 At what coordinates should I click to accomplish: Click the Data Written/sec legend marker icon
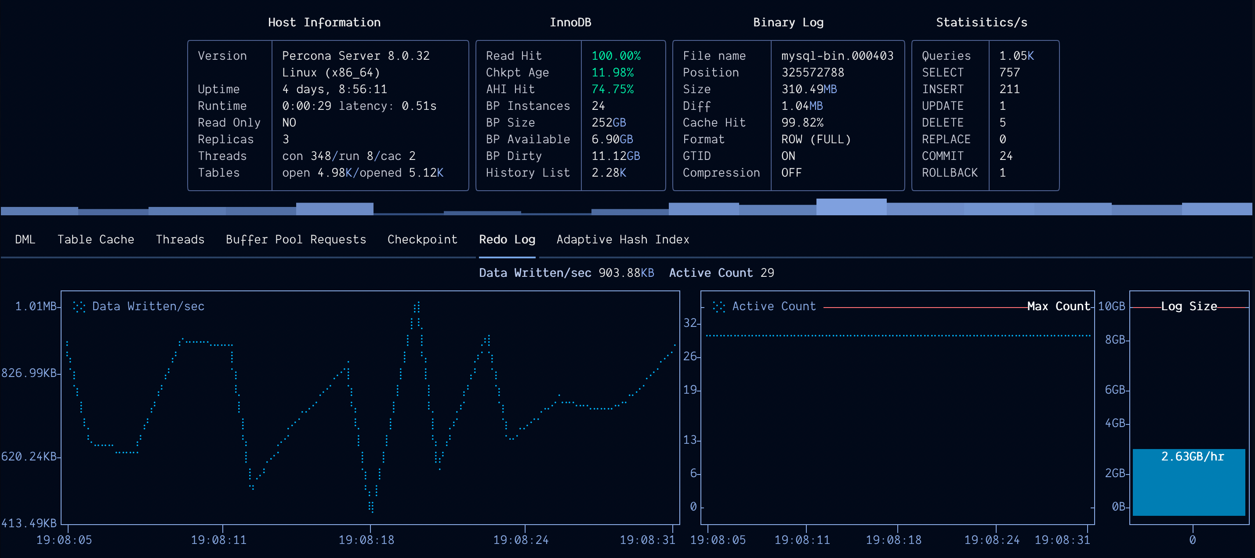pos(79,307)
